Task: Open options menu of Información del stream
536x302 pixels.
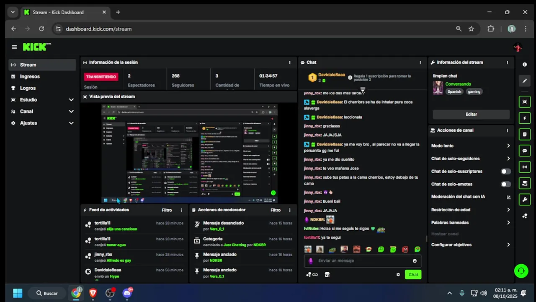Action: point(507,62)
